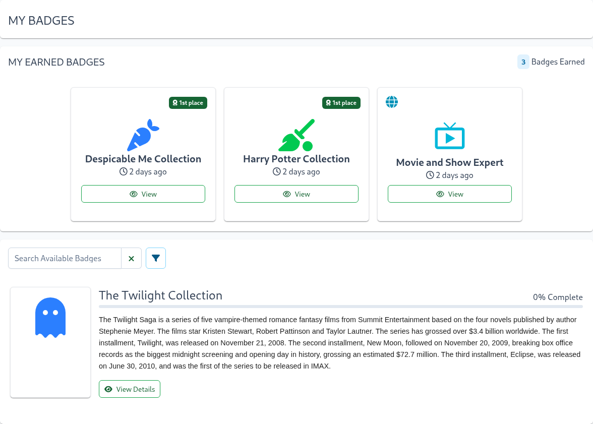View the Despicable Me Collection badge
This screenshot has width=593, height=424.
143,194
